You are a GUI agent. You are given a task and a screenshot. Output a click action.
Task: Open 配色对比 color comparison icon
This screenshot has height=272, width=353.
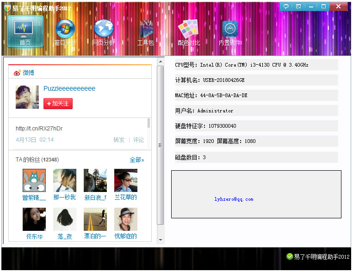pyautogui.click(x=189, y=32)
